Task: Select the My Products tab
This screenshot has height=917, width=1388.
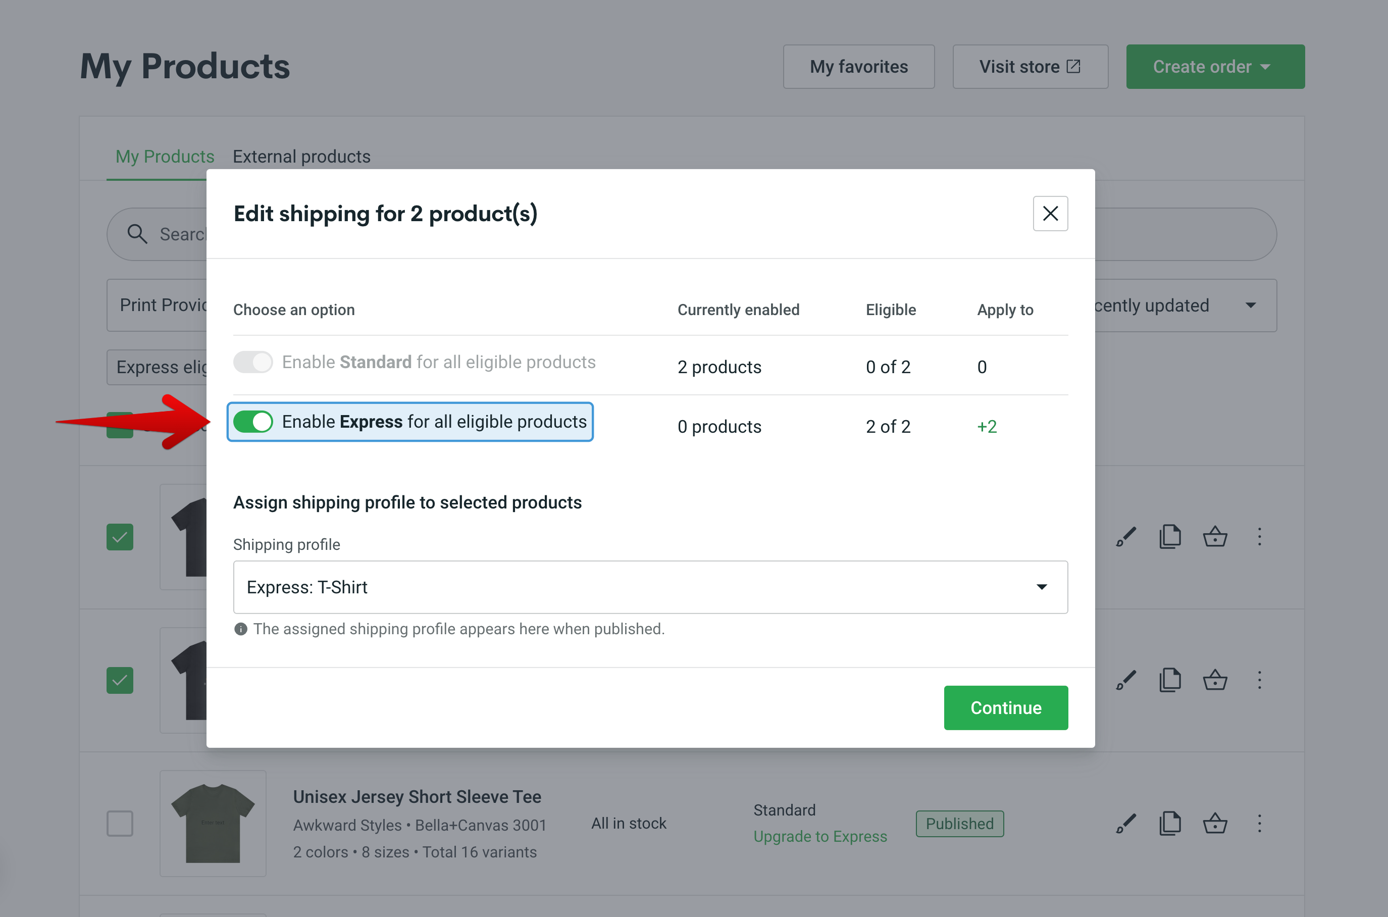Action: [164, 156]
